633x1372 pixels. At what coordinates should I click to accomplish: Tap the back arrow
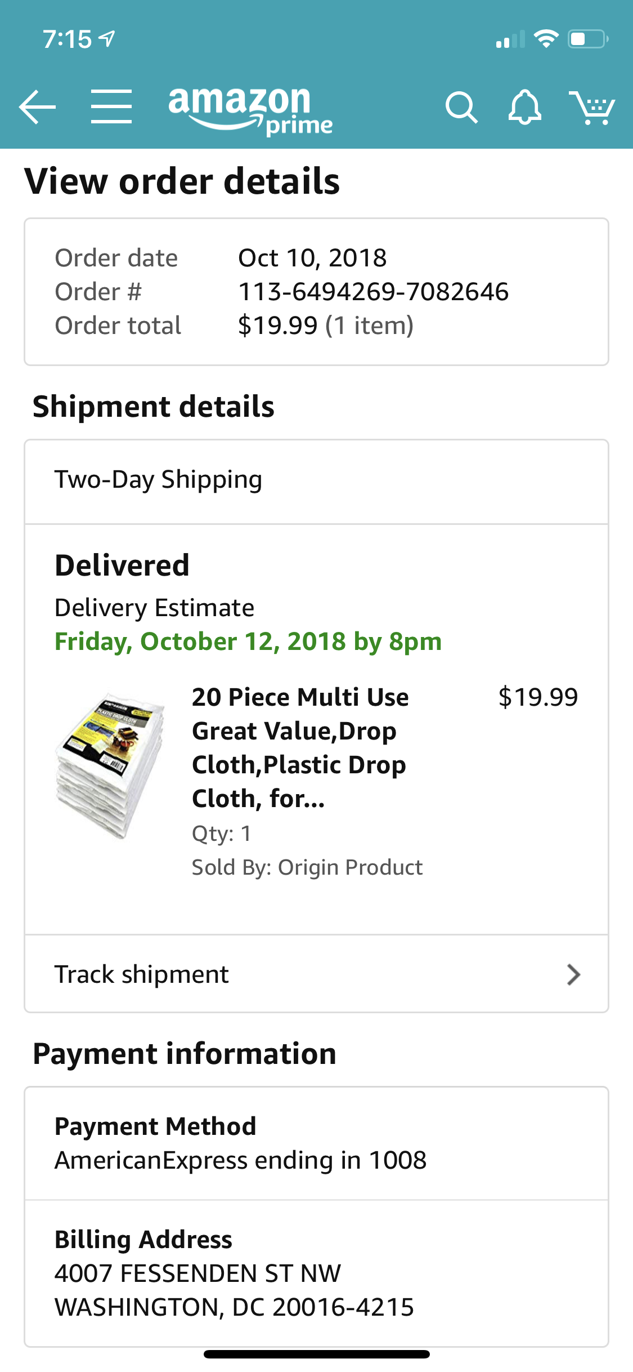(37, 107)
